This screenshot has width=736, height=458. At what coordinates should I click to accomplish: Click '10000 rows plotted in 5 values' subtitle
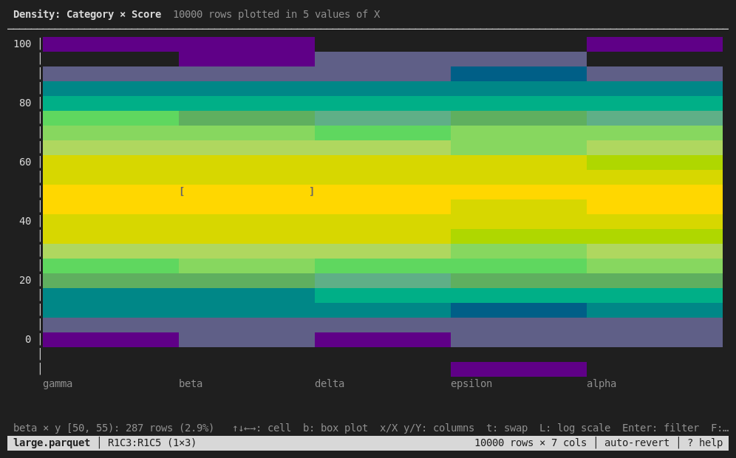(x=276, y=15)
